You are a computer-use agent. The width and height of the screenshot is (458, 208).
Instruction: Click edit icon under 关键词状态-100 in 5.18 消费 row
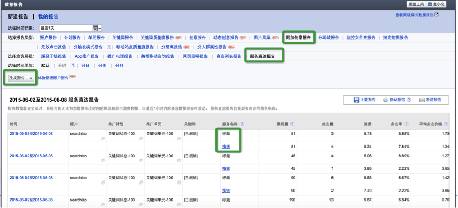(x=141, y=139)
